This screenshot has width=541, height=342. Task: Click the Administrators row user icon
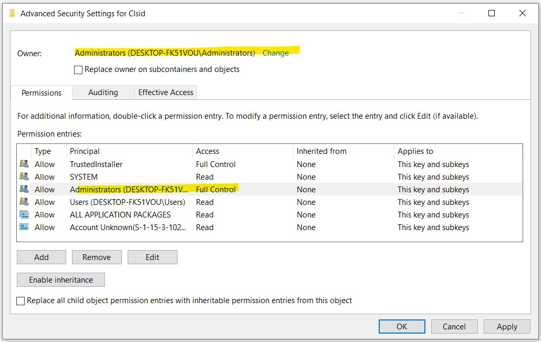(x=24, y=189)
